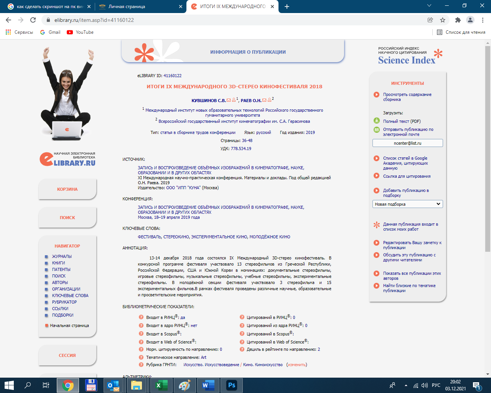Open ПАТЕНТЫ in navigator
The image size is (491, 393).
61,269
